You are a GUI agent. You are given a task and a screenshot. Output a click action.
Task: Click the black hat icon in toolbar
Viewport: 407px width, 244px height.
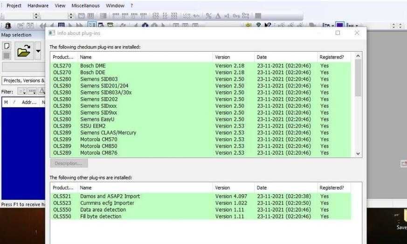(8, 26)
